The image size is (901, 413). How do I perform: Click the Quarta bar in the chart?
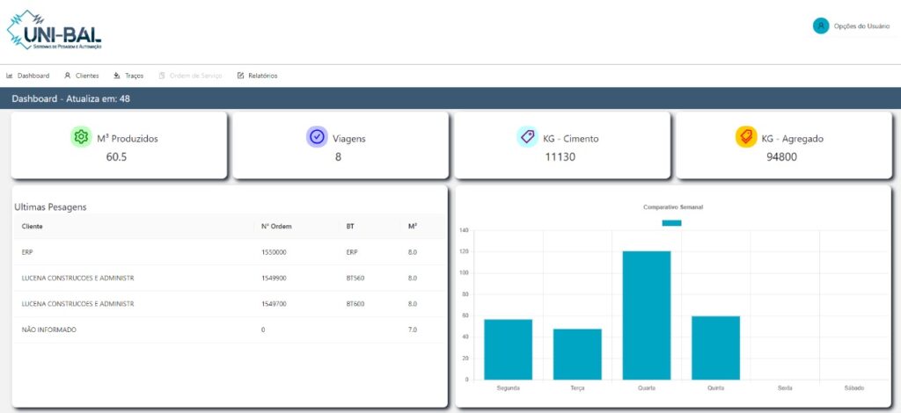(647, 315)
